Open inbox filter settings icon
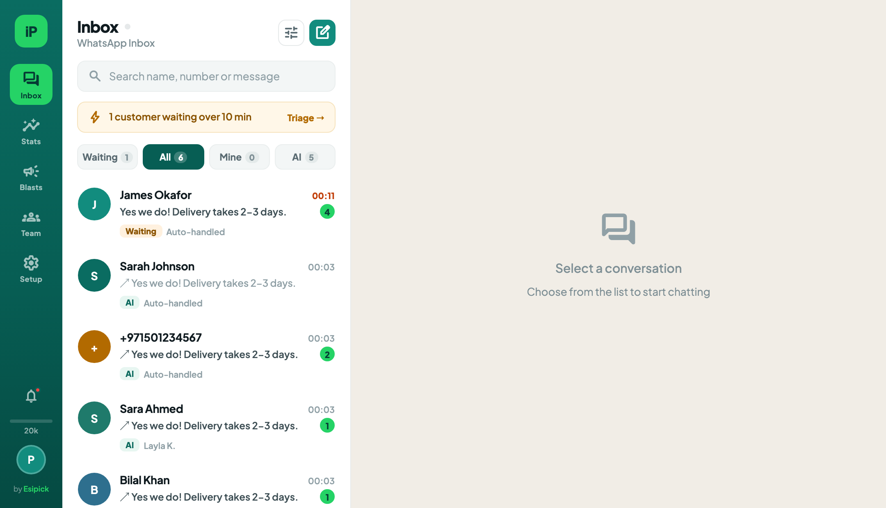Viewport: 886px width, 508px height. point(291,33)
